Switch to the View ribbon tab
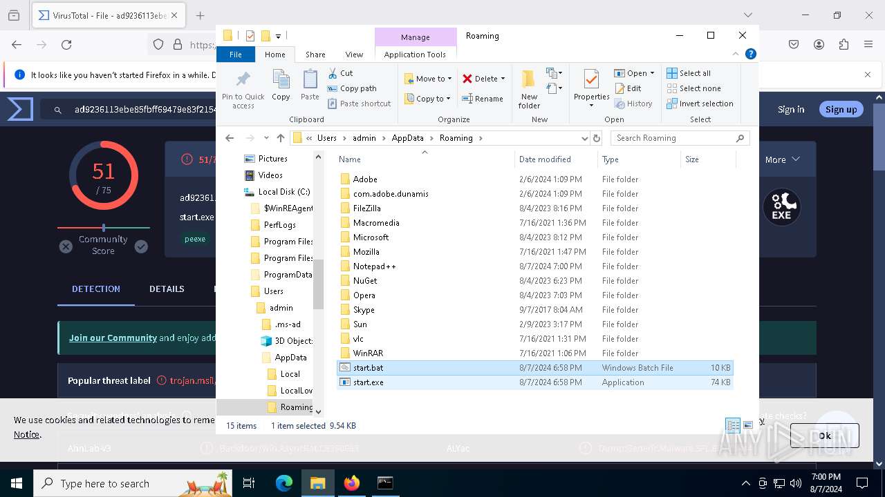The width and height of the screenshot is (885, 497). [x=354, y=55]
